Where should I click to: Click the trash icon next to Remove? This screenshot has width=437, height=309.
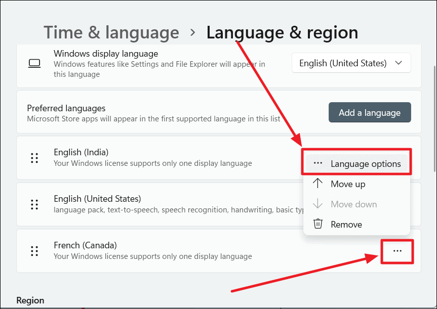pyautogui.click(x=318, y=224)
